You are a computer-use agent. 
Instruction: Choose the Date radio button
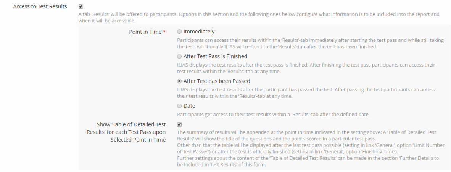179,106
